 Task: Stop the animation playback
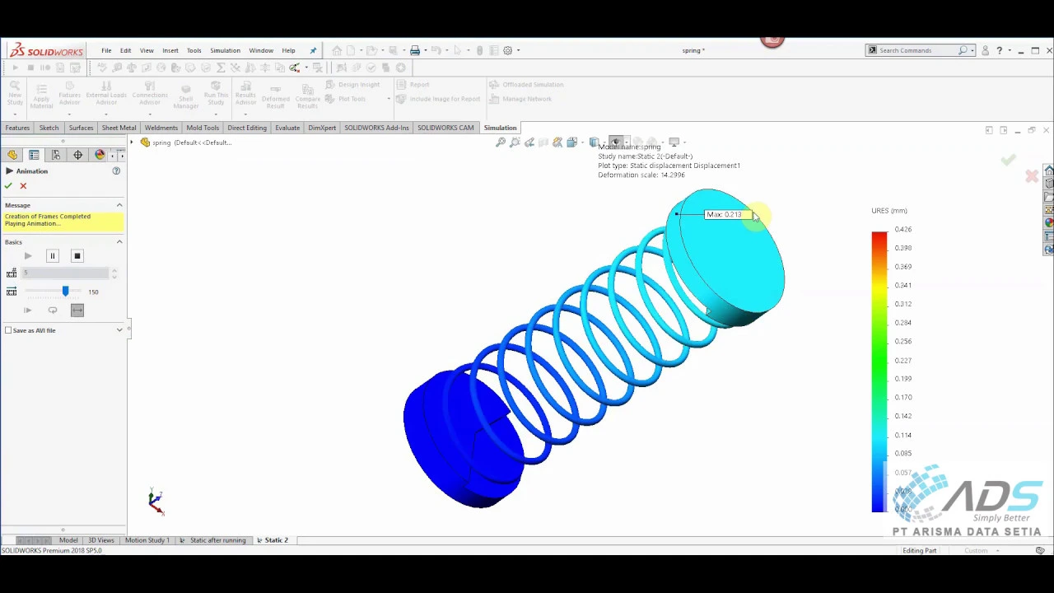point(77,256)
